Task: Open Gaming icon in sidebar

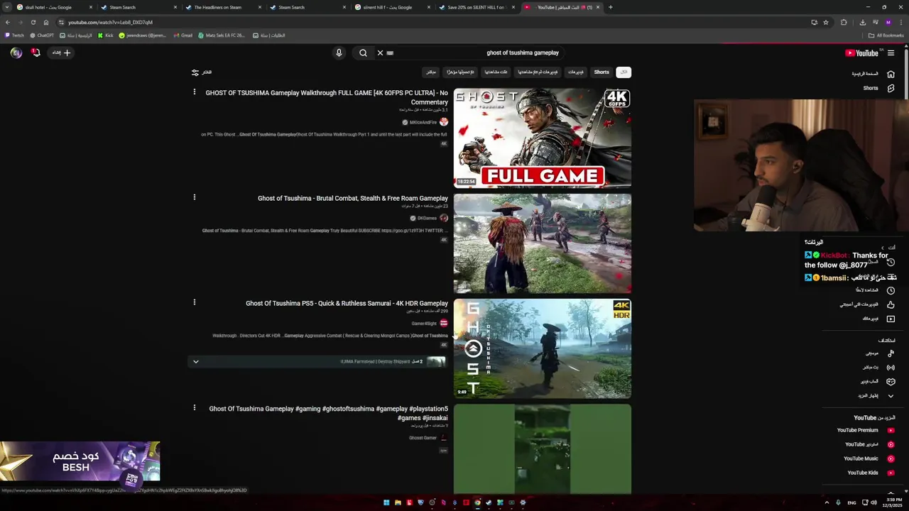Action: click(x=891, y=382)
